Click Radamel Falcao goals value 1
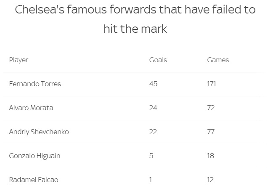 151,180
